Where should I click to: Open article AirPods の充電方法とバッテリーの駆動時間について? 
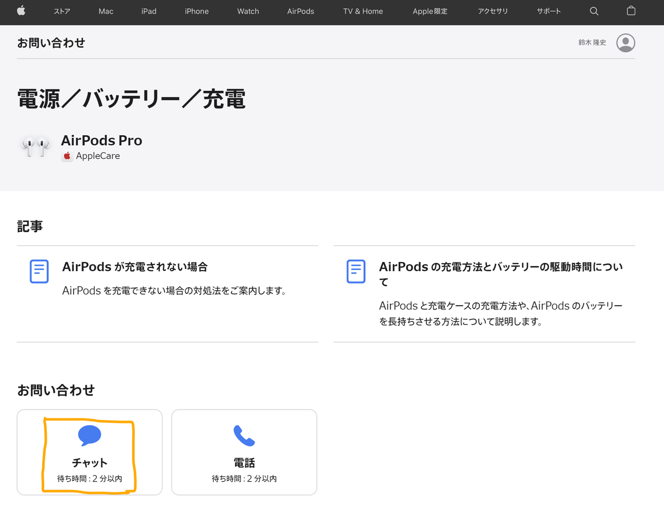pos(501,274)
